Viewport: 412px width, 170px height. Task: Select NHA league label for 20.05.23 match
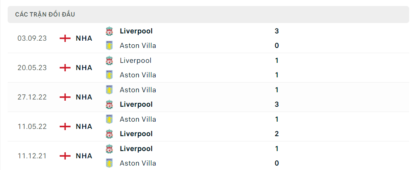tap(84, 68)
